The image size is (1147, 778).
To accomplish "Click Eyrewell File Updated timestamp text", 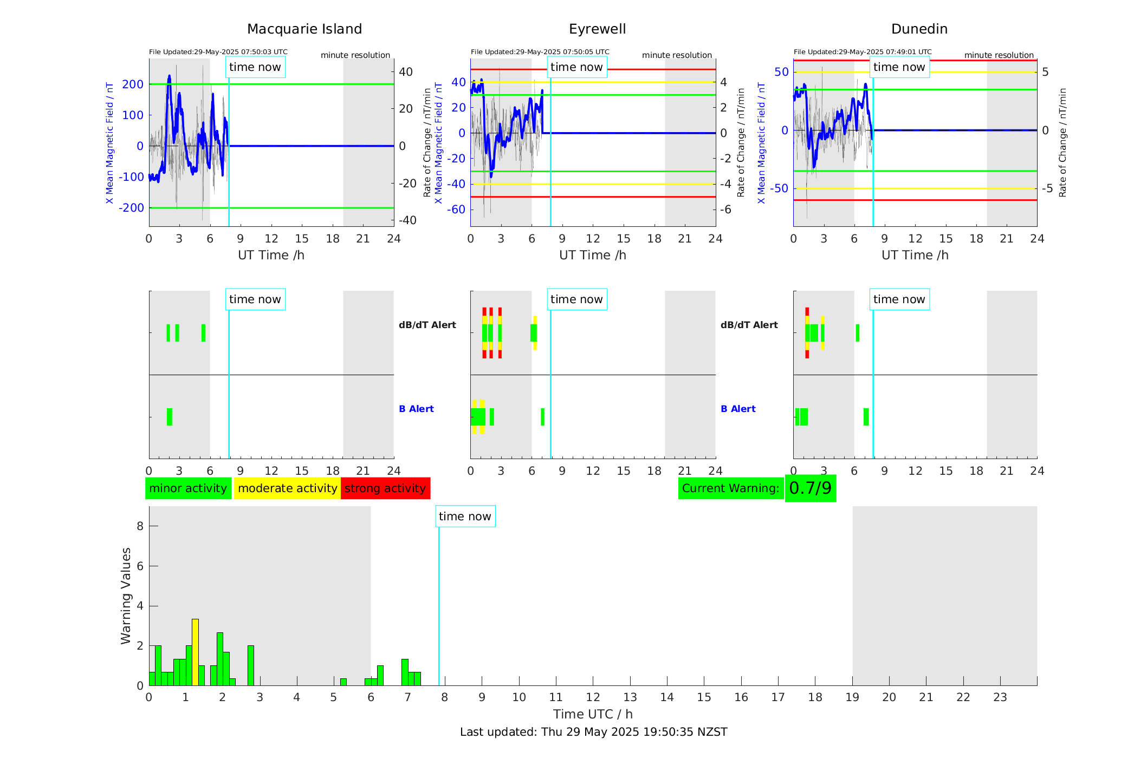I will coord(540,52).
